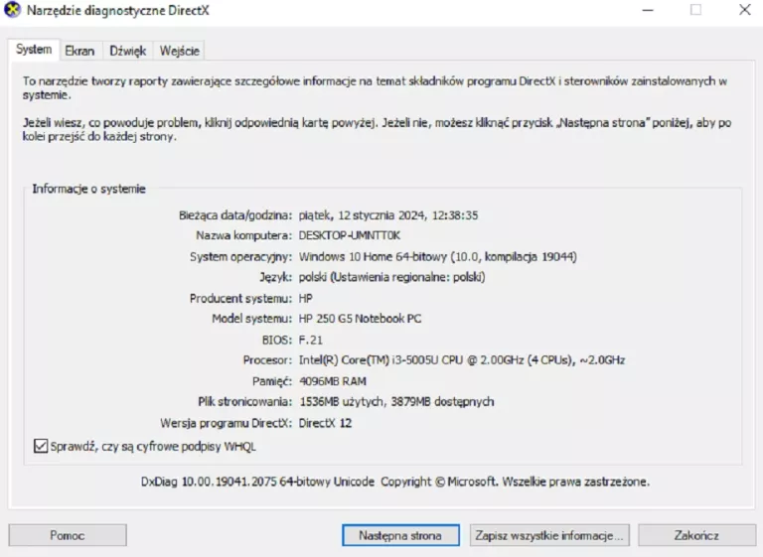This screenshot has width=763, height=557.
Task: Close the DirectX diagnostic window
Action: tap(744, 10)
